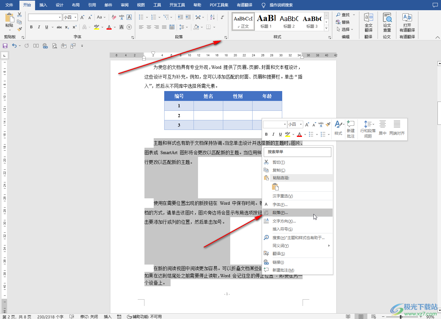Toggle Bold in the mini toolbar
The height and width of the screenshot is (319, 441).
pyautogui.click(x=266, y=134)
